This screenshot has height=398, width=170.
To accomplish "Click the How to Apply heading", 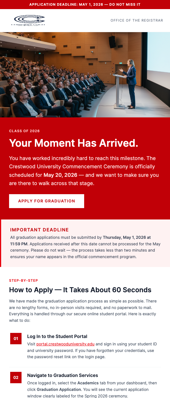I will (80, 290).
